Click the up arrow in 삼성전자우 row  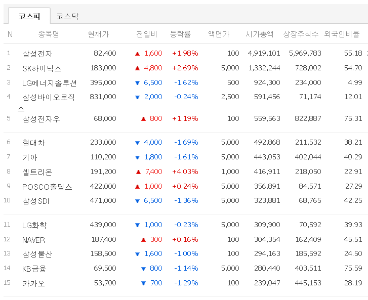(143, 119)
